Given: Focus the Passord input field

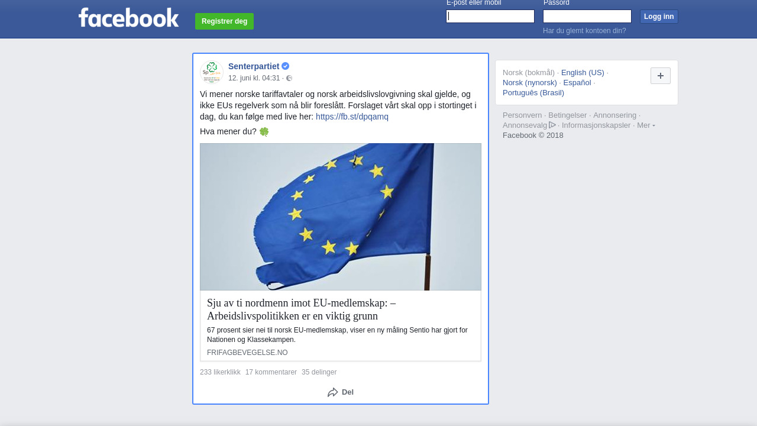Looking at the screenshot, I should (x=587, y=17).
